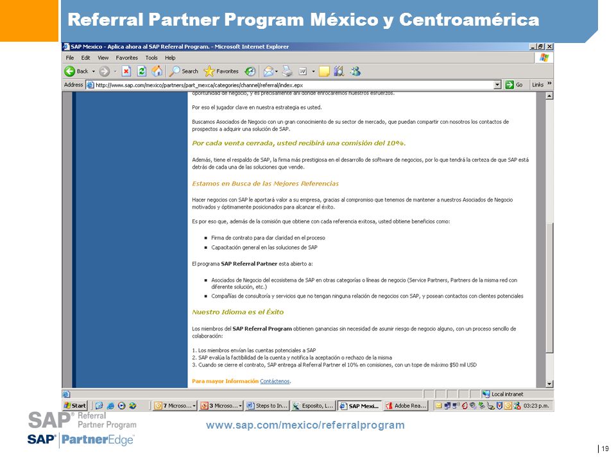This screenshot has height=462, width=616.
Task: Click the yellow Discuss note icon
Action: coord(324,71)
